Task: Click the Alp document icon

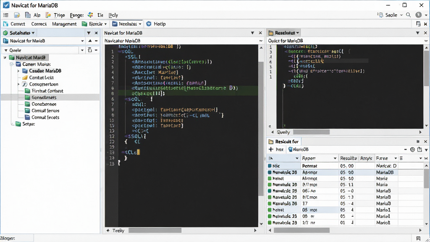Action: [28, 15]
